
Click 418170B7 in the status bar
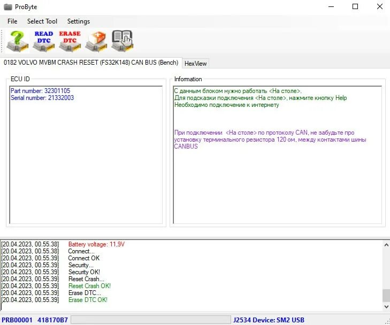[x=52, y=320]
